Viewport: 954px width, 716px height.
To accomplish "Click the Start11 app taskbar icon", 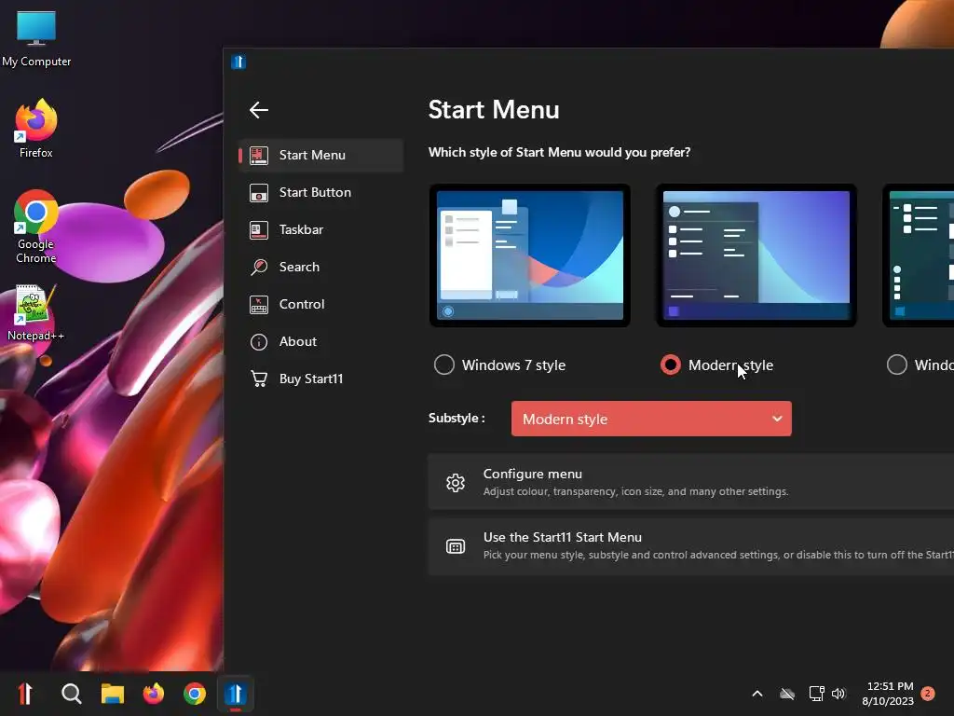I will point(236,694).
